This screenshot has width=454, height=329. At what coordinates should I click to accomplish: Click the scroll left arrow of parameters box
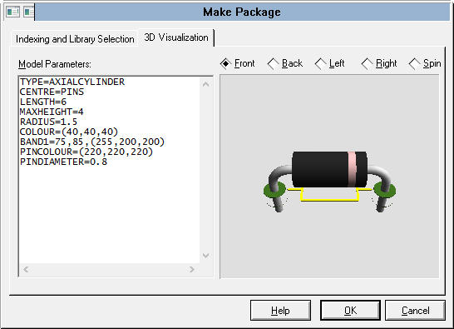(x=26, y=270)
